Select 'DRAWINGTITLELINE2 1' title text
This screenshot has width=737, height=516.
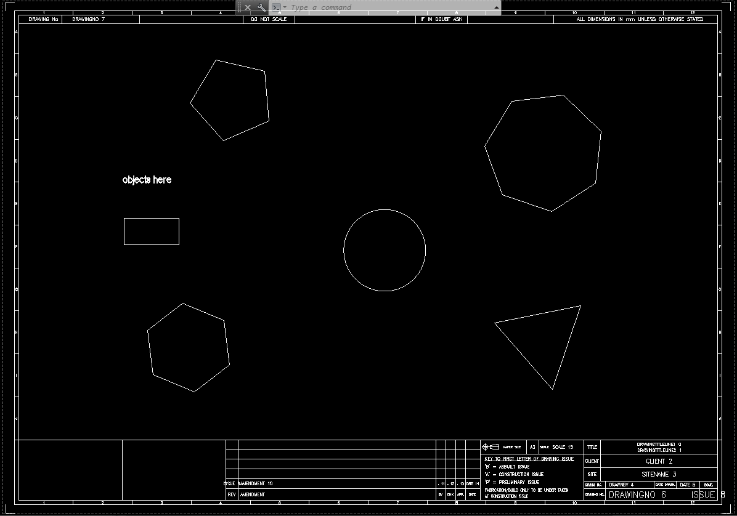tap(659, 450)
